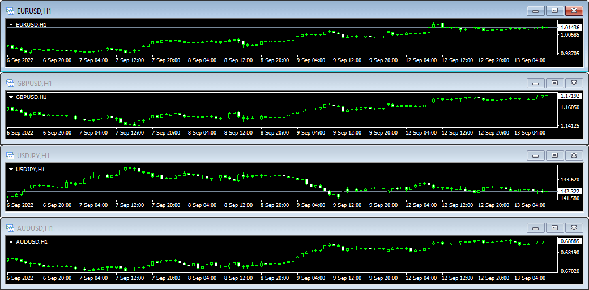The height and width of the screenshot is (290, 589).
Task: Click the AUDUSD,H1 chart window icon
Action: pos(10,228)
